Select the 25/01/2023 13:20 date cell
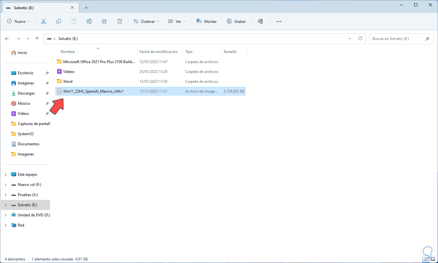438x263 pixels. click(153, 72)
